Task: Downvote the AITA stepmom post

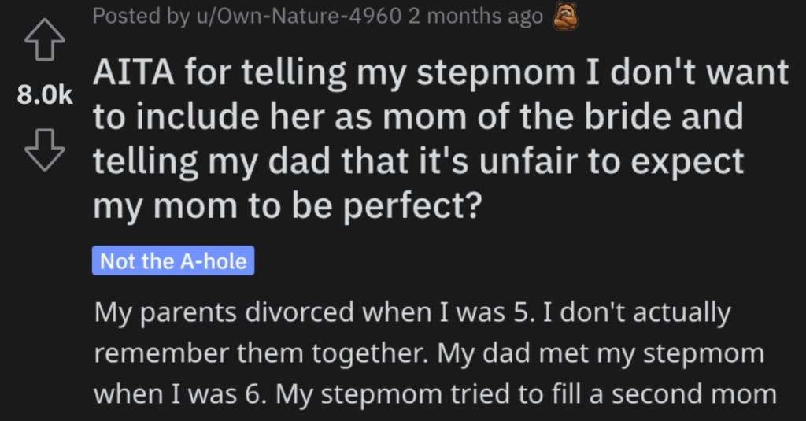Action: point(45,150)
